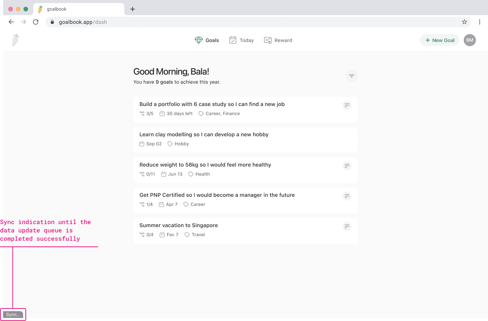Open the Chrome three-dot menu
The width and height of the screenshot is (488, 321).
pos(480,22)
